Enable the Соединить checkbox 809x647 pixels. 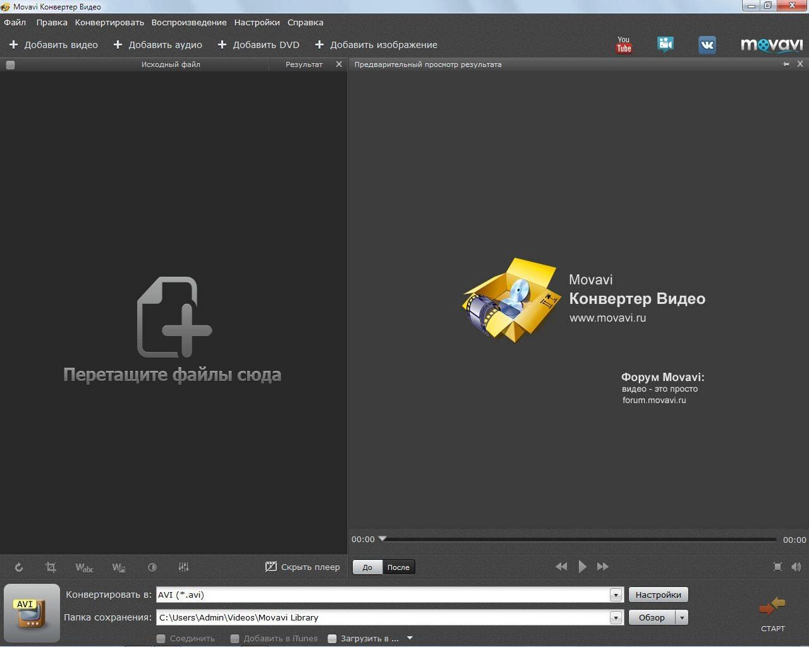pos(161,639)
